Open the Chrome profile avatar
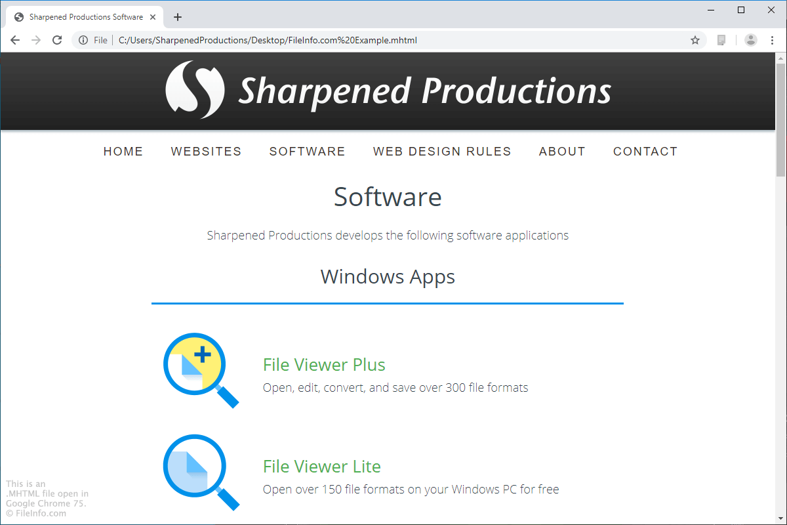This screenshot has width=787, height=525. pyautogui.click(x=751, y=40)
